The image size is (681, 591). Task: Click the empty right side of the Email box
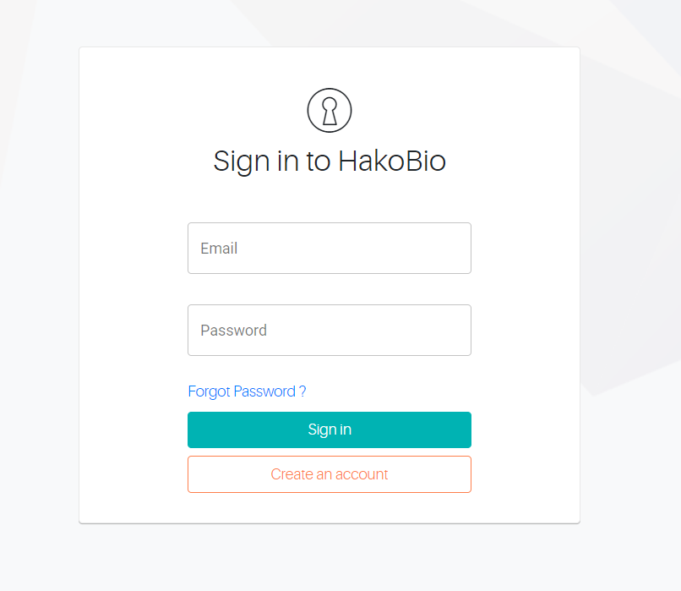(x=422, y=248)
